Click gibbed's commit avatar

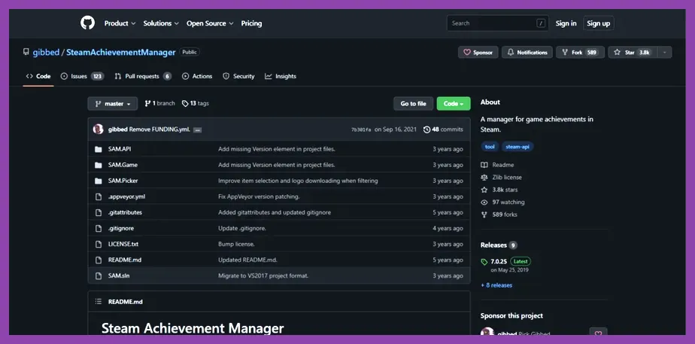[99, 129]
